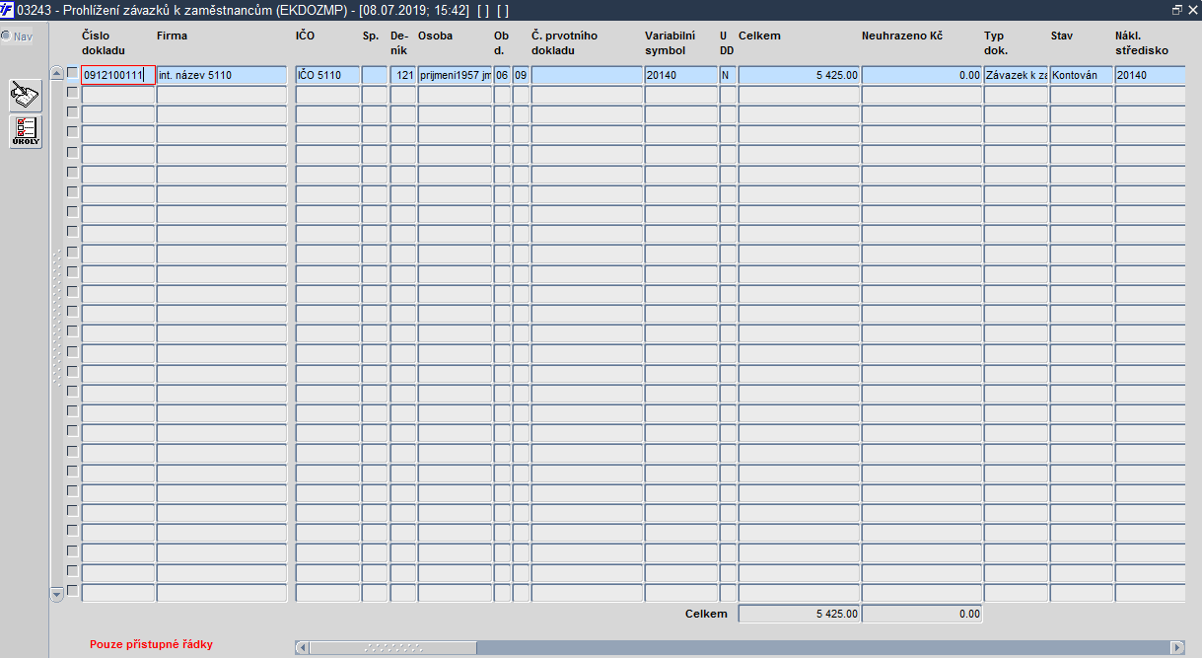1202x658 pixels.
Task: Click the period cell value 06
Action: click(x=503, y=74)
